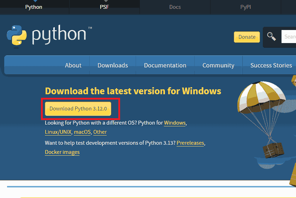Switch to the Python top tab
This screenshot has height=198, width=296.
[34, 7]
